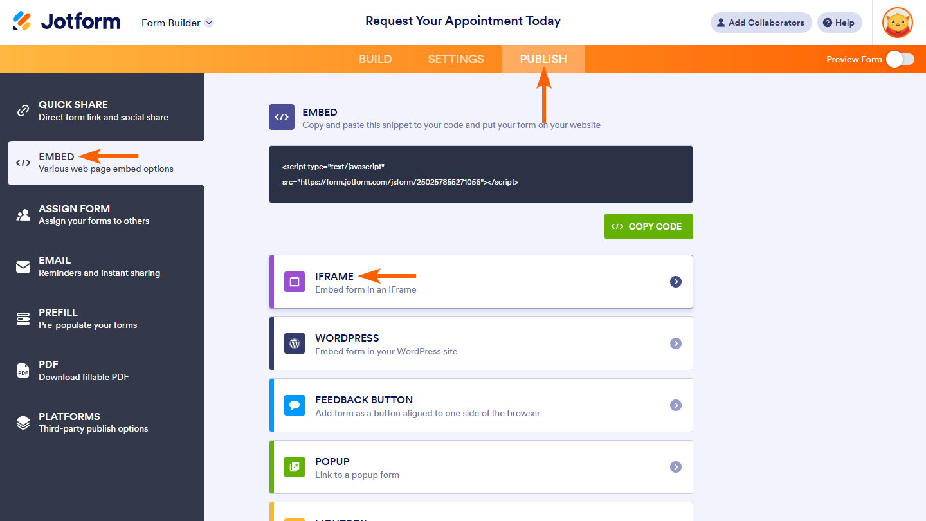The width and height of the screenshot is (926, 521).
Task: Click the Quick Share link icon
Action: pos(23,111)
